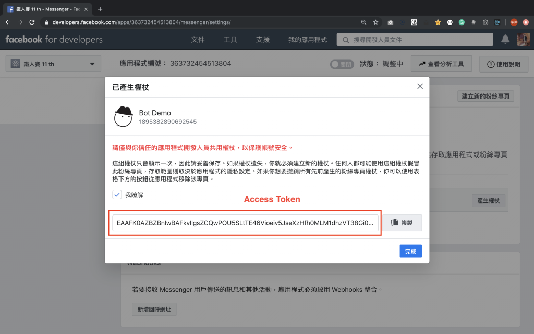
Task: Open the 工具 menu
Action: pos(230,40)
